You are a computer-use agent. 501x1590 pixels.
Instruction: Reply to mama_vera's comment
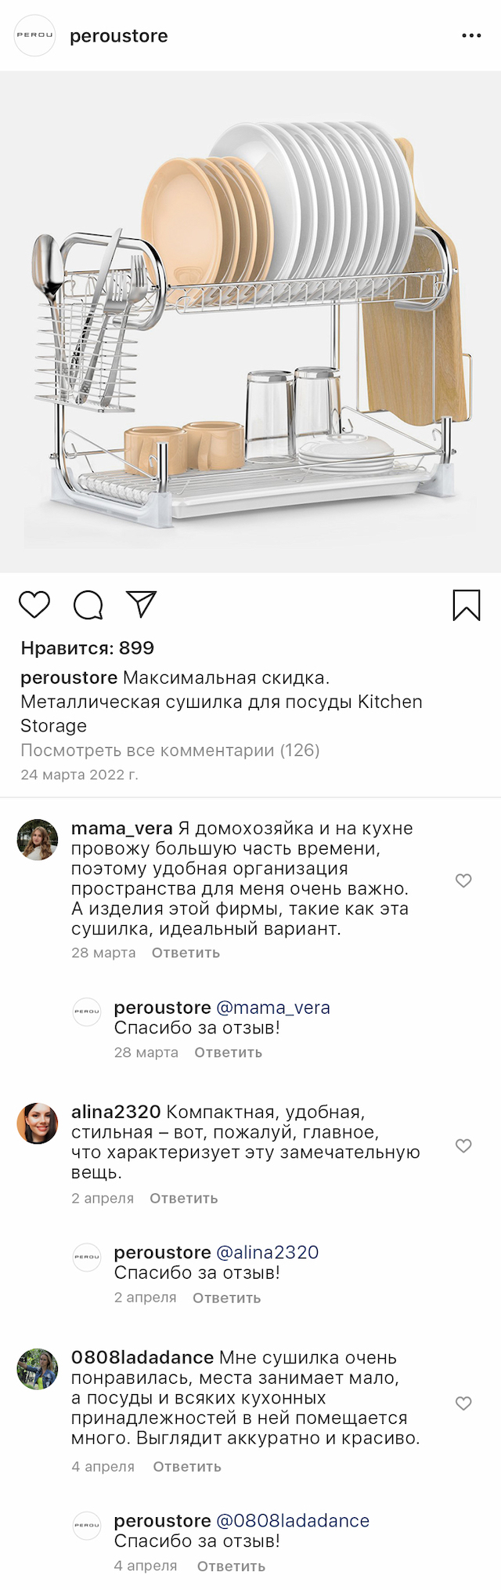(x=186, y=953)
